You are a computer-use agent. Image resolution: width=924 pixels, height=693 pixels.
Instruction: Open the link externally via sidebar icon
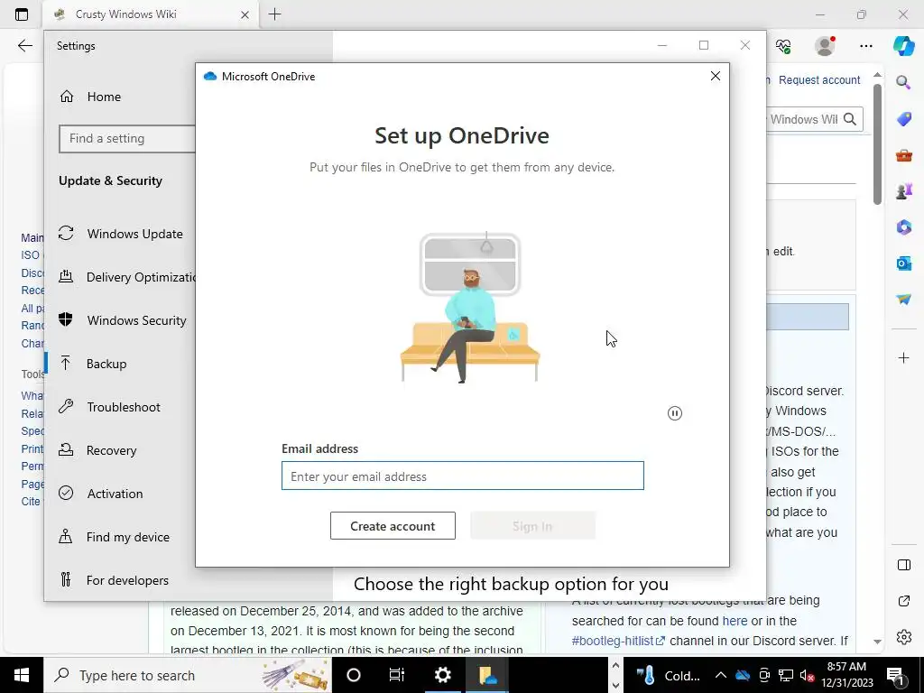point(903,601)
